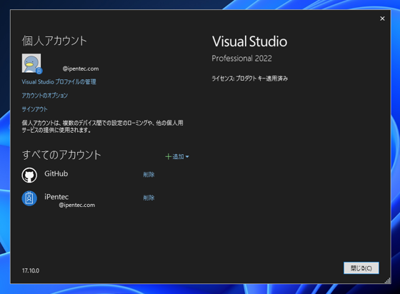Open Visual Studio プロファイルの管理 link
400x294 pixels.
tap(59, 82)
